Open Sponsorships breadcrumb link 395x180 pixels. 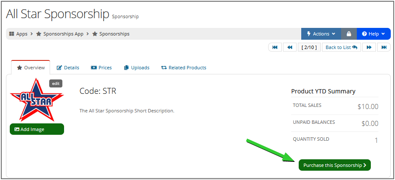[x=114, y=34]
